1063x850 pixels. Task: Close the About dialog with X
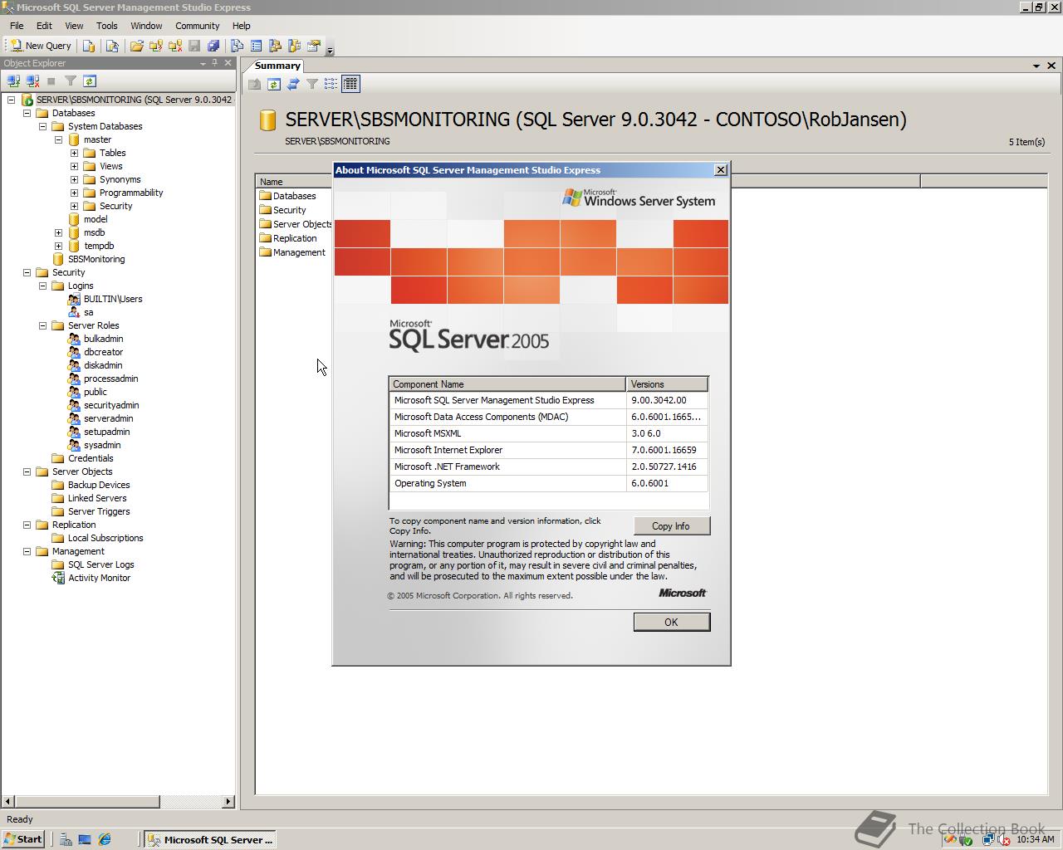[x=720, y=169]
